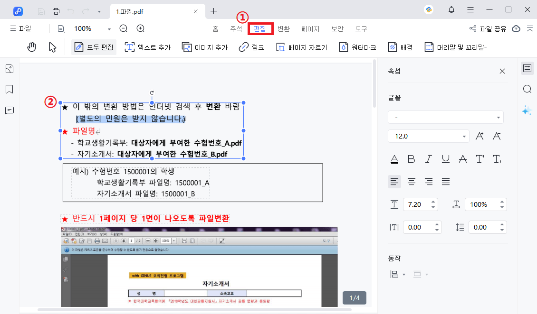Switch to the 보안 tab
The height and width of the screenshot is (314, 537).
coord(337,29)
